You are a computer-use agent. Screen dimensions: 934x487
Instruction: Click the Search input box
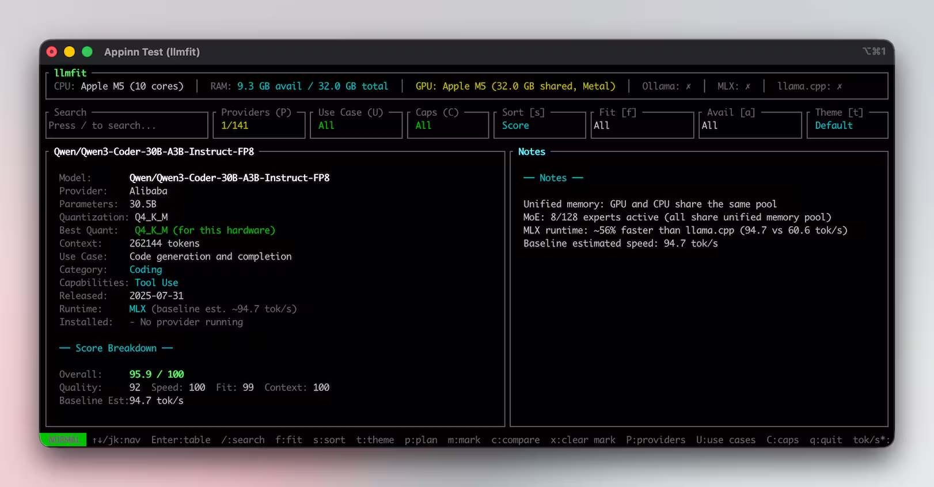click(127, 125)
